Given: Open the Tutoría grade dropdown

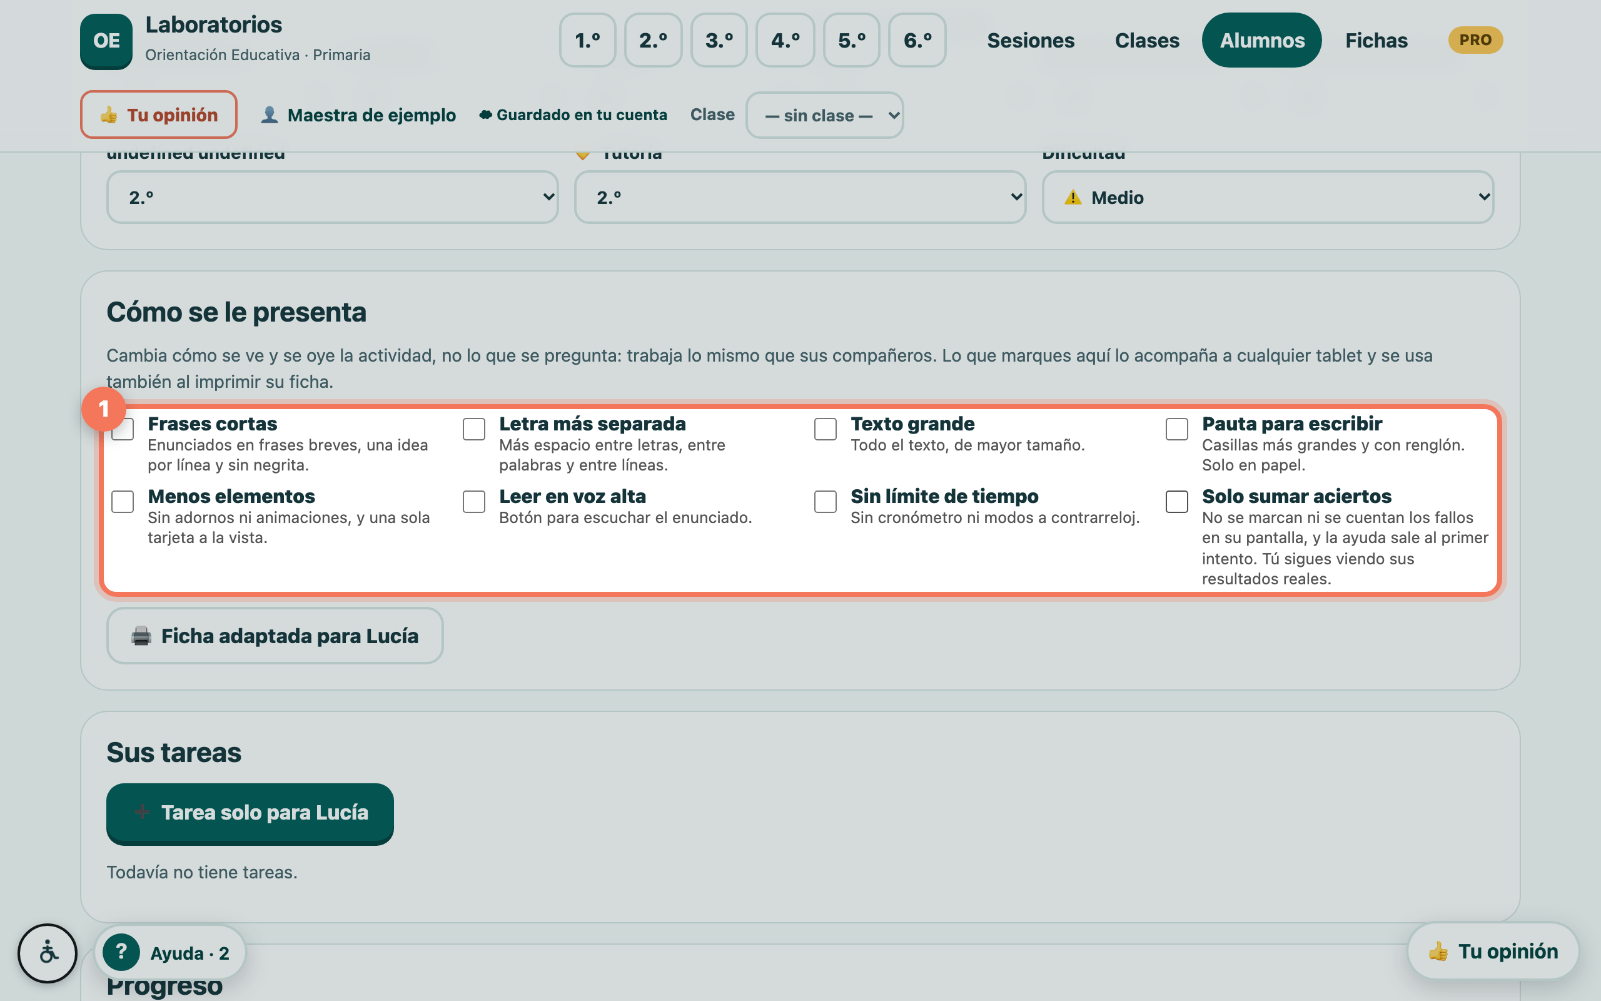Looking at the screenshot, I should 800,197.
